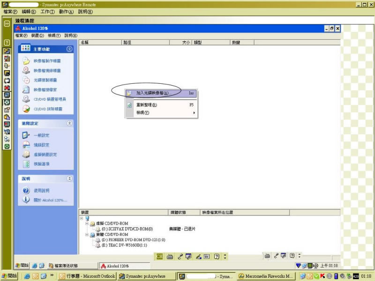Click the ? help icon on the grey language bar
This screenshot has width=375, height=281.
point(292,256)
